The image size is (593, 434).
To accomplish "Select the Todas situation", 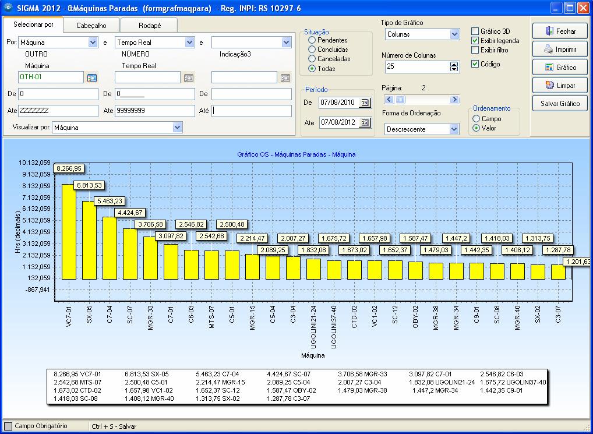I will point(312,69).
